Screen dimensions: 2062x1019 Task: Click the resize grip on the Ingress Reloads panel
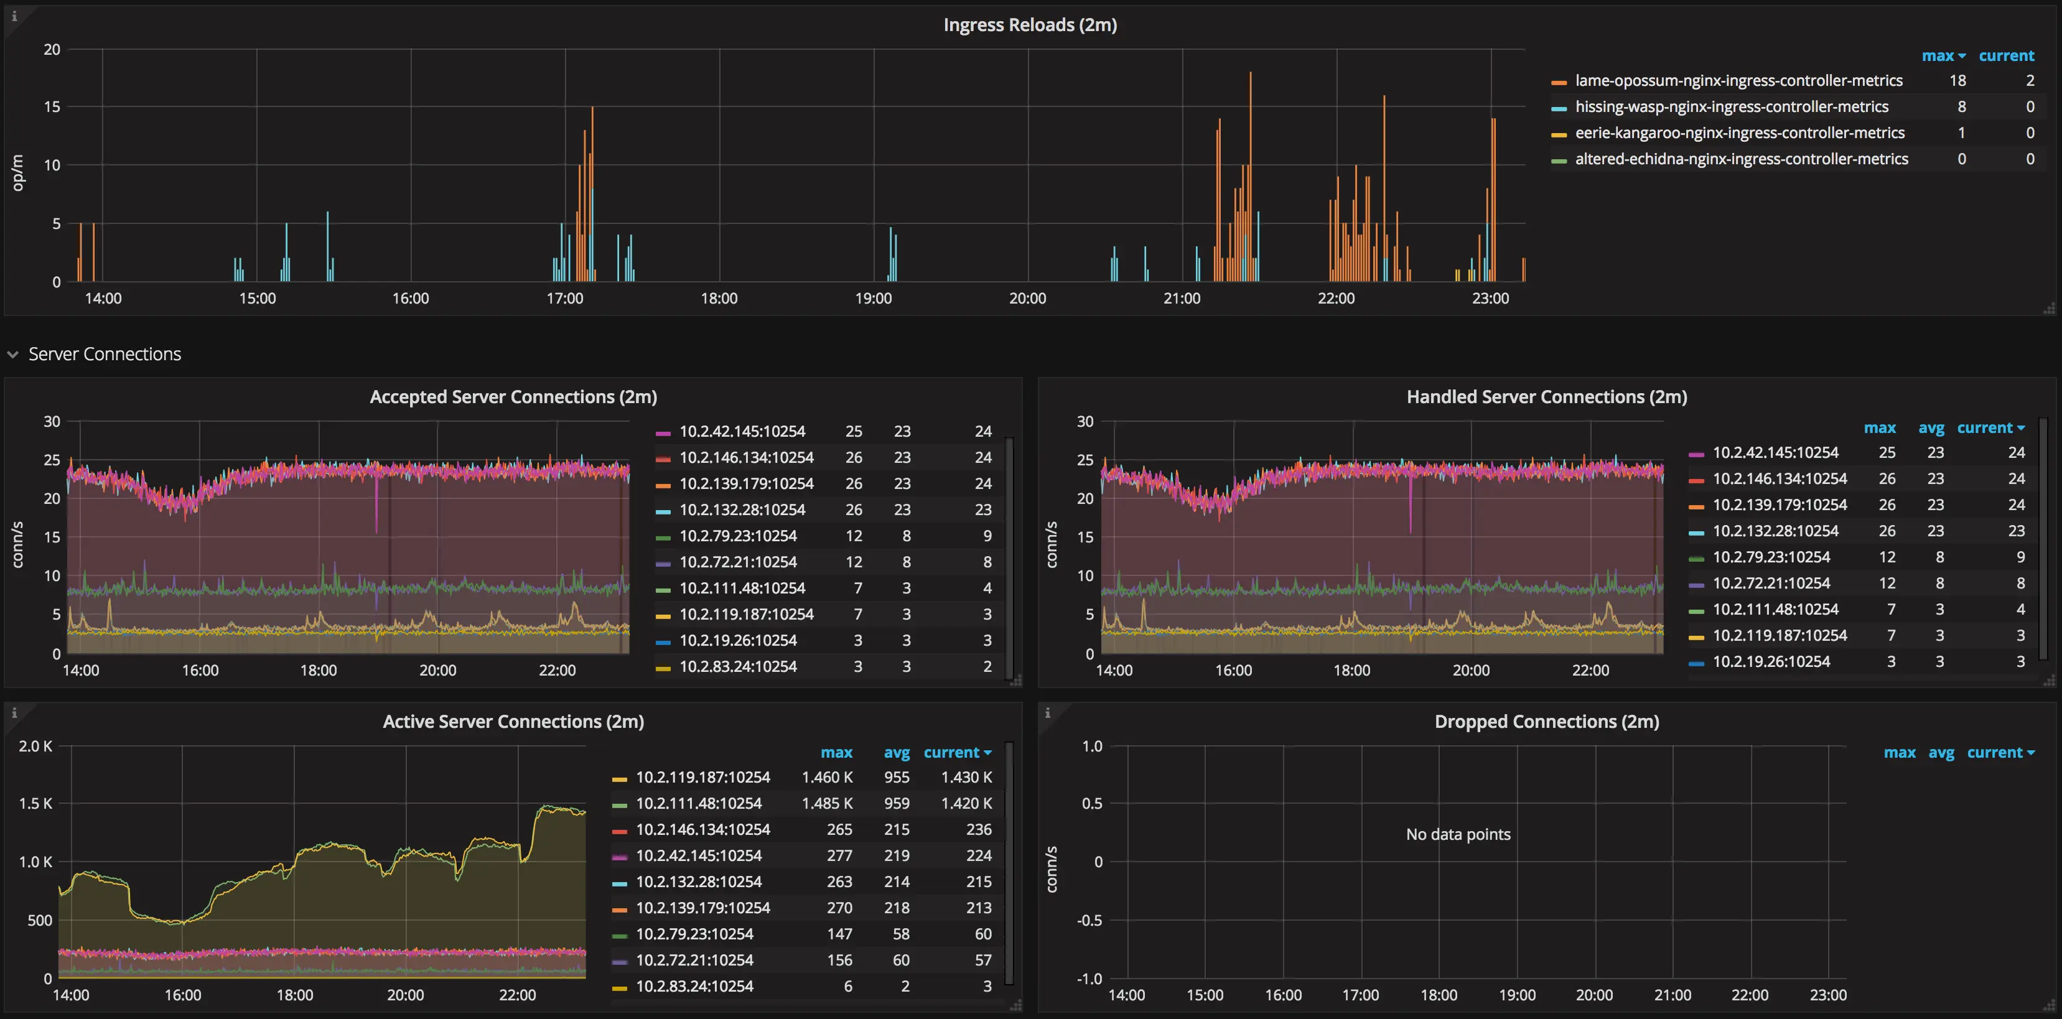tap(2049, 308)
